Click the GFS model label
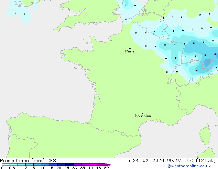Viewport: 218px width, 169px height. pyautogui.click(x=52, y=161)
